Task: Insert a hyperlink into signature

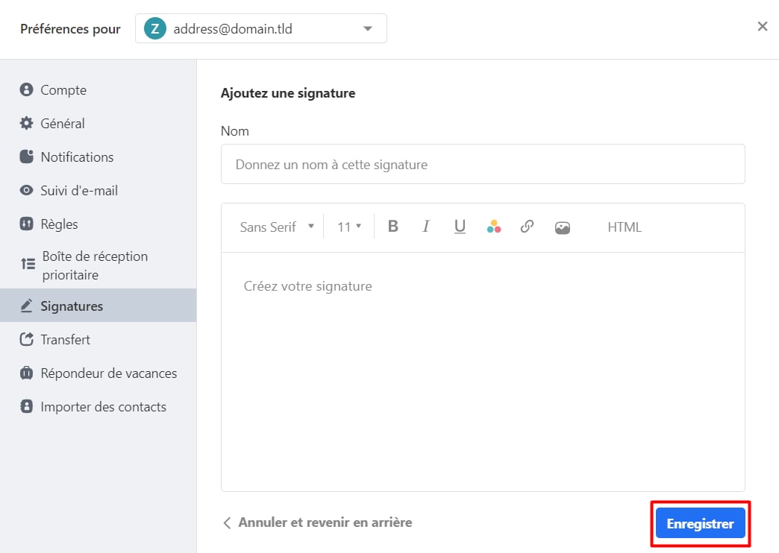Action: coord(527,227)
